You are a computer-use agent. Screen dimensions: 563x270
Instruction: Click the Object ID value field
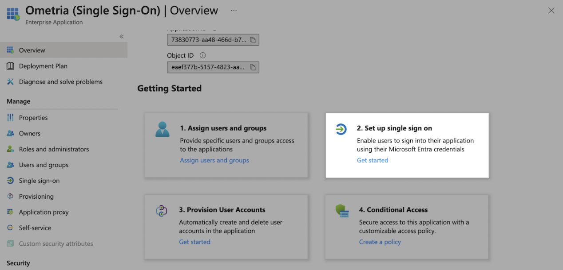click(213, 67)
